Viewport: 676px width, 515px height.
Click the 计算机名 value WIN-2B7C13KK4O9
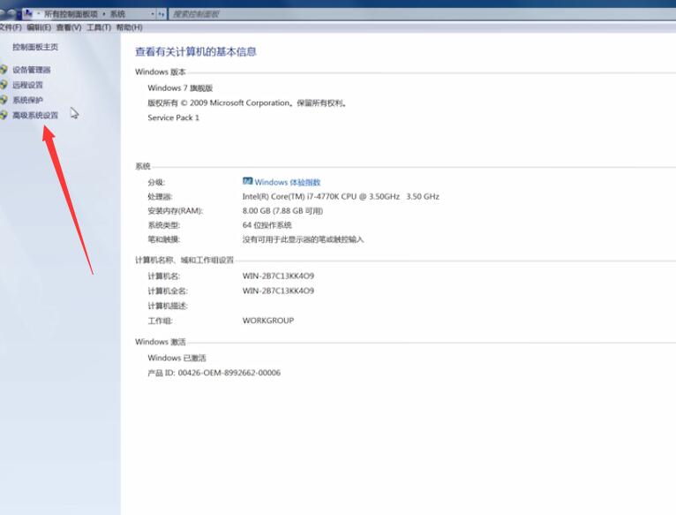click(278, 276)
